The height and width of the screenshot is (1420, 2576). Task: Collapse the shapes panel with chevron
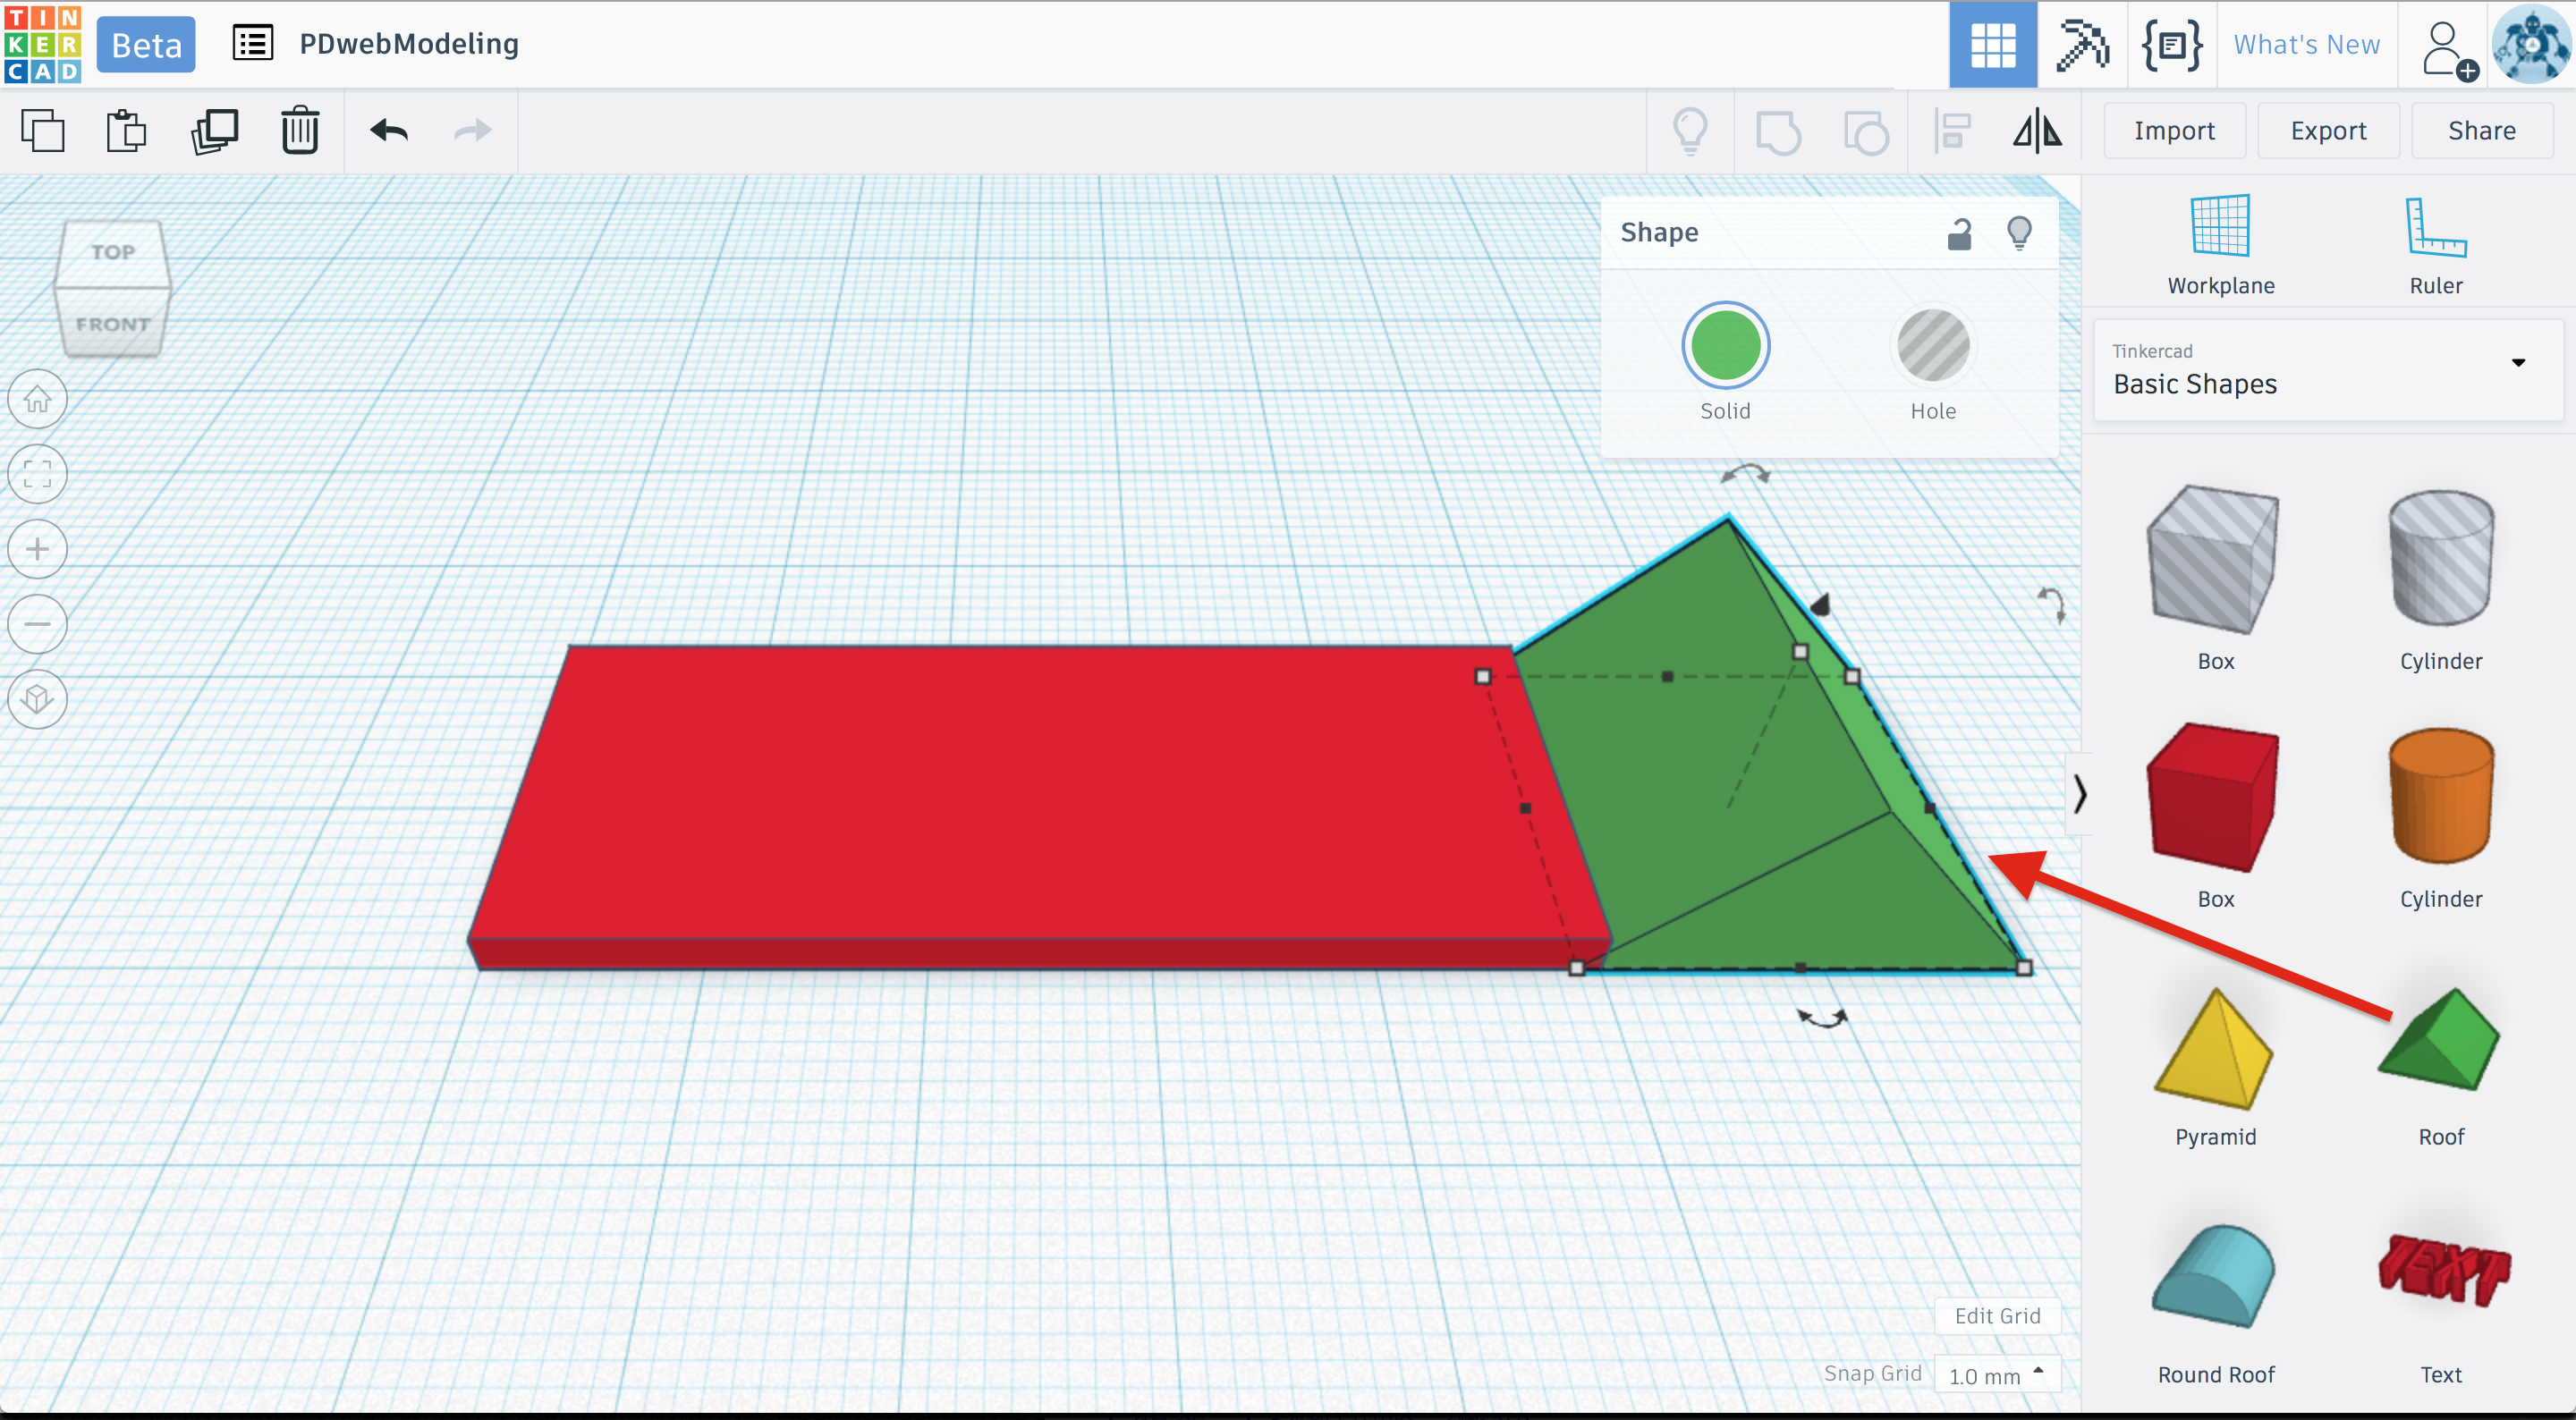pos(2080,794)
